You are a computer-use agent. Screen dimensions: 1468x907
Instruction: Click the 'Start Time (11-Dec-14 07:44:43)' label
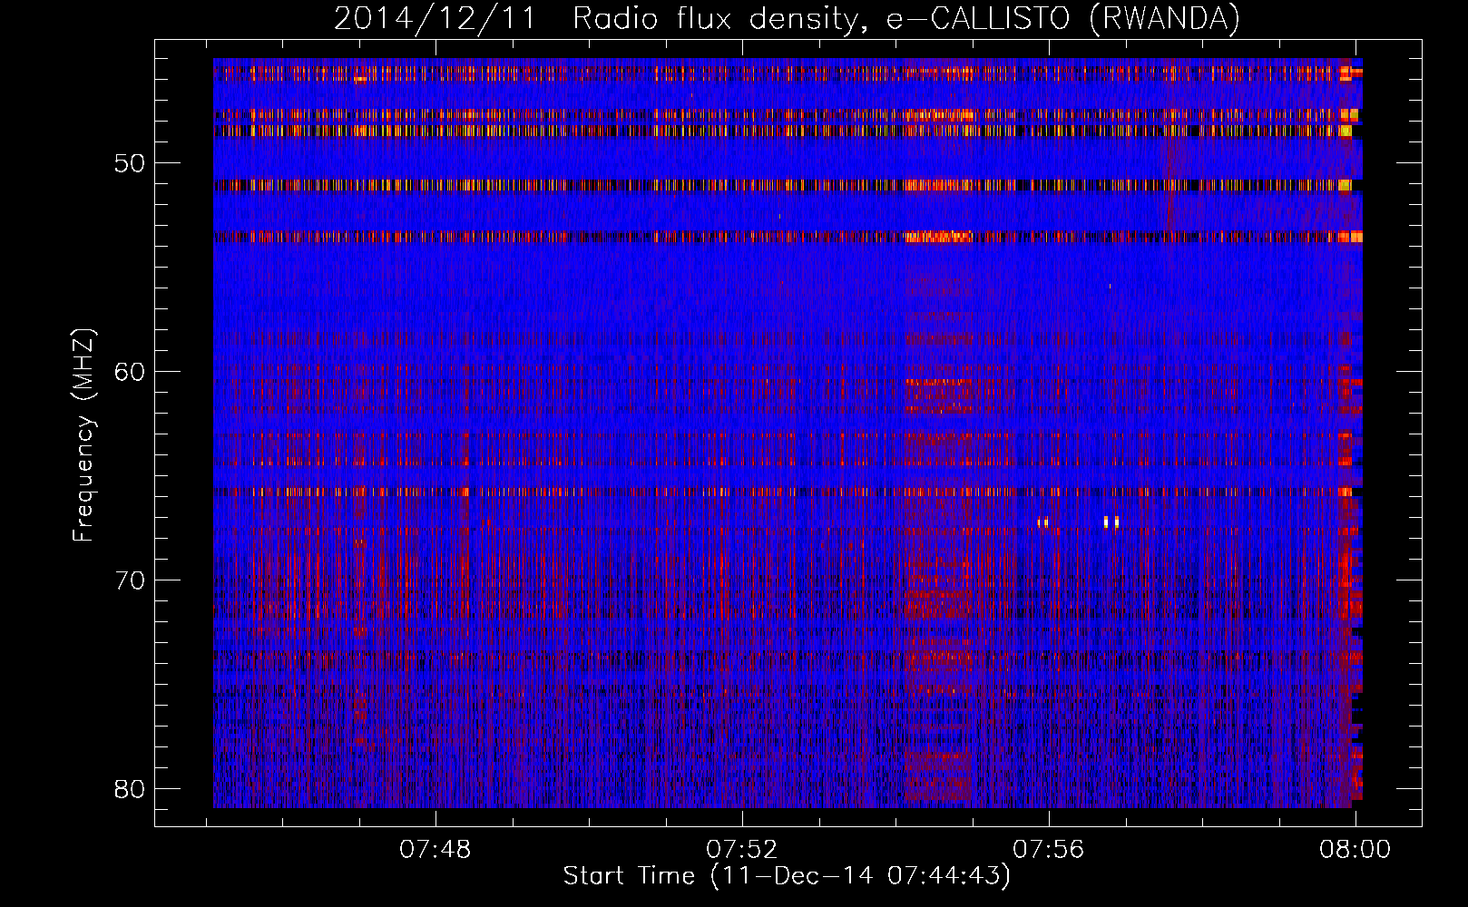pyautogui.click(x=787, y=876)
